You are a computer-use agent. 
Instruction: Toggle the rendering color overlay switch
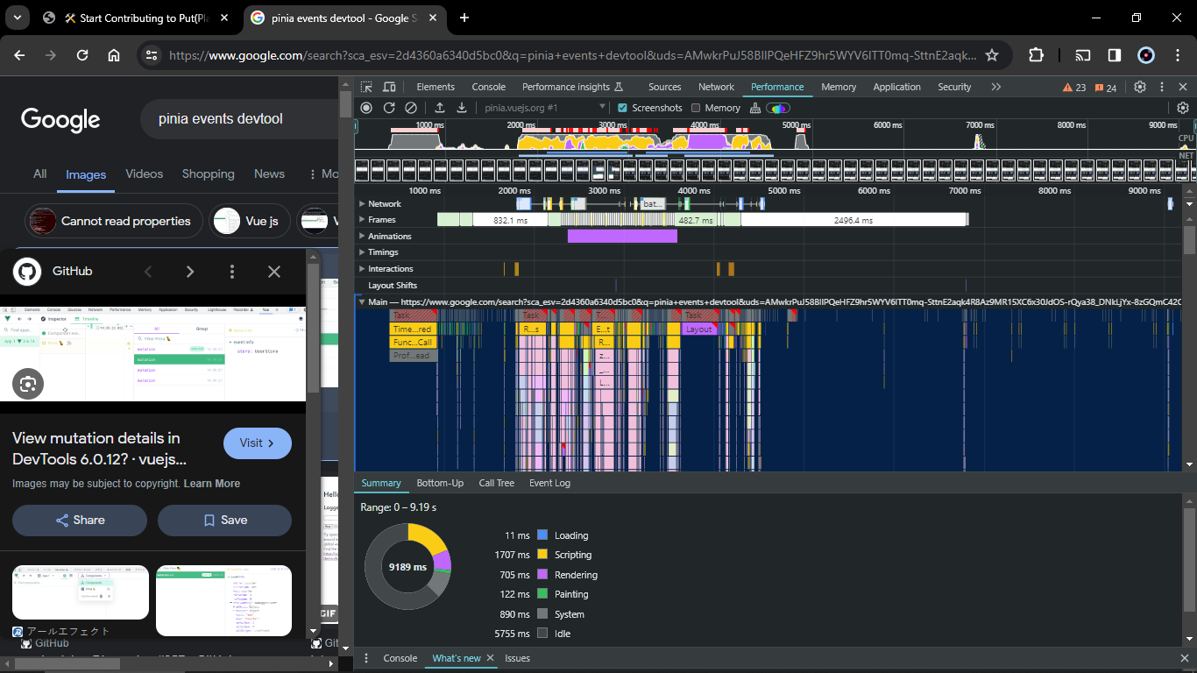(x=777, y=108)
